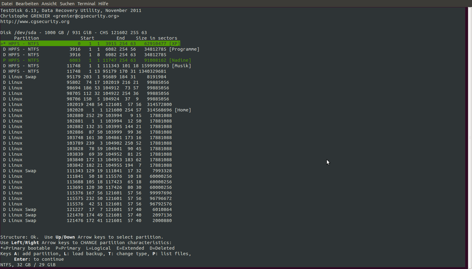
Task: Click the 'TestDisk 6.13' title line
Action: coord(71,10)
